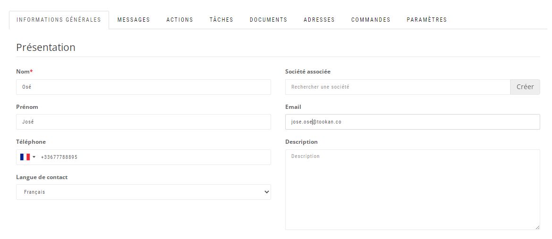Open the phone country code dropdown arrow
The width and height of the screenshot is (552, 239).
34,157
